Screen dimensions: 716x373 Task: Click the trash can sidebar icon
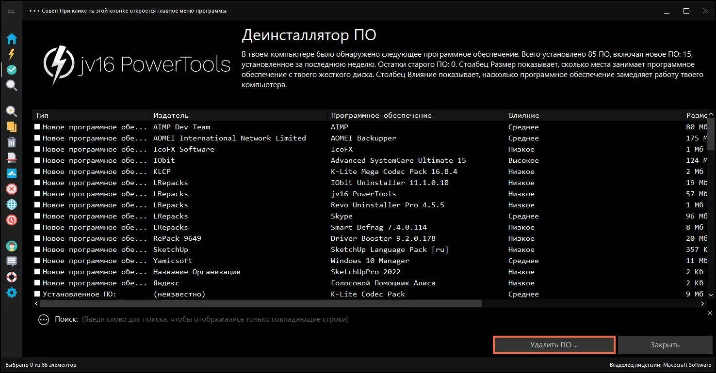12,142
